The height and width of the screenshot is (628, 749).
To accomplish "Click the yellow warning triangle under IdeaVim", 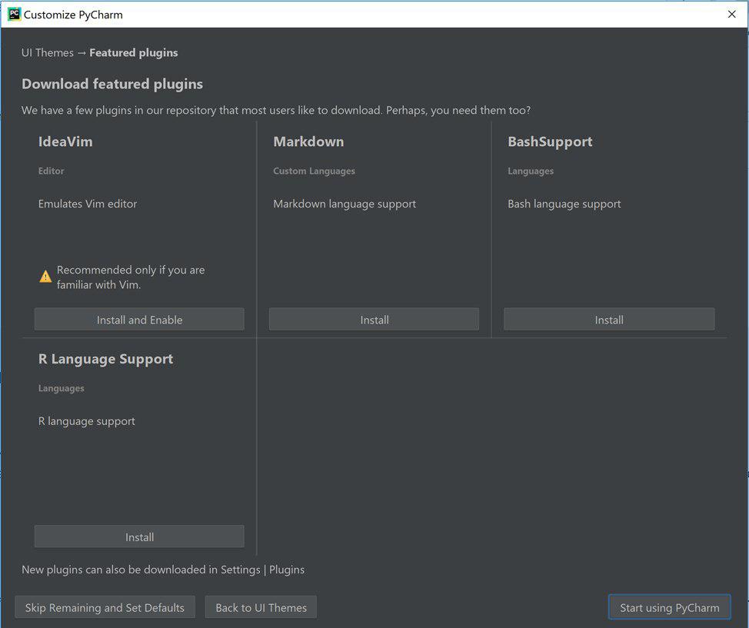I will (x=45, y=277).
